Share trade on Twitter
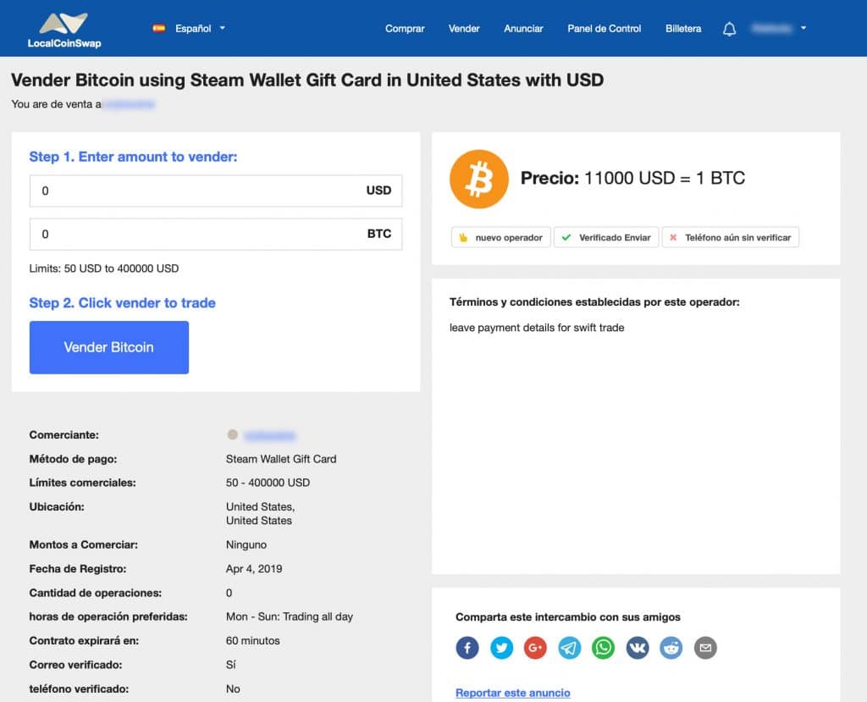 click(501, 648)
